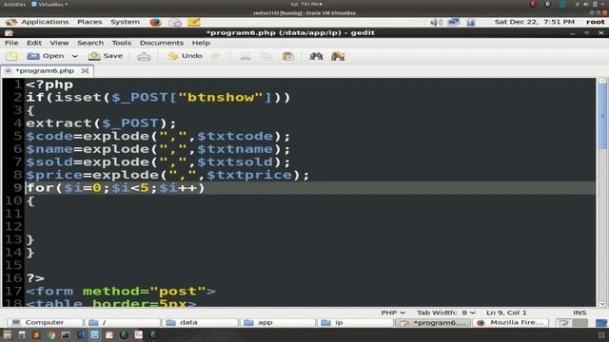Image resolution: width=609 pixels, height=342 pixels.
Task: Switch to the Computer window in the taskbar
Action: coord(45,323)
